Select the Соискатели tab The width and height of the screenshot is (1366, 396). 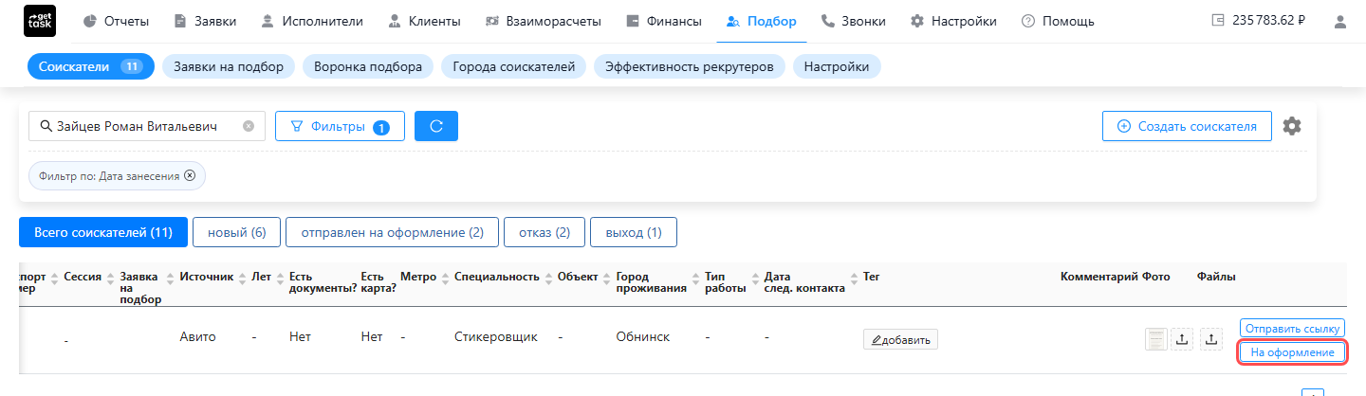(x=91, y=66)
